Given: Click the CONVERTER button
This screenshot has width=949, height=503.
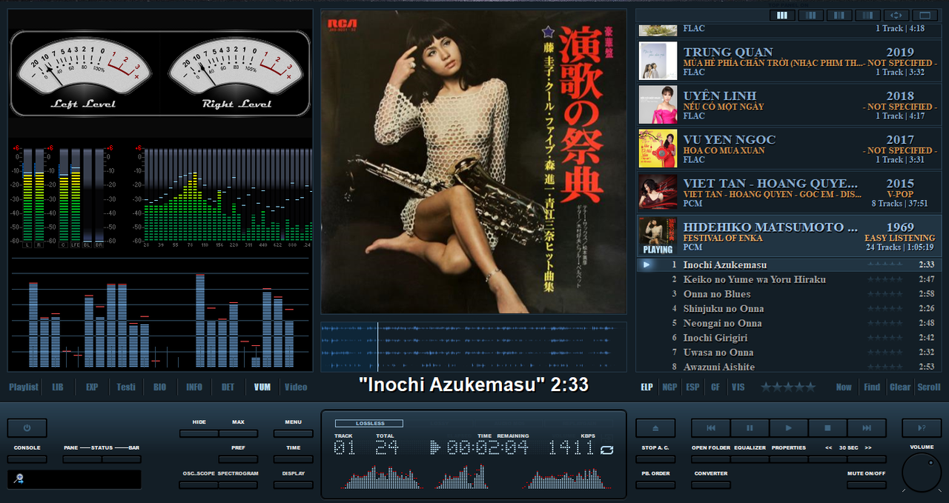Looking at the screenshot, I should pyautogui.click(x=711, y=485).
